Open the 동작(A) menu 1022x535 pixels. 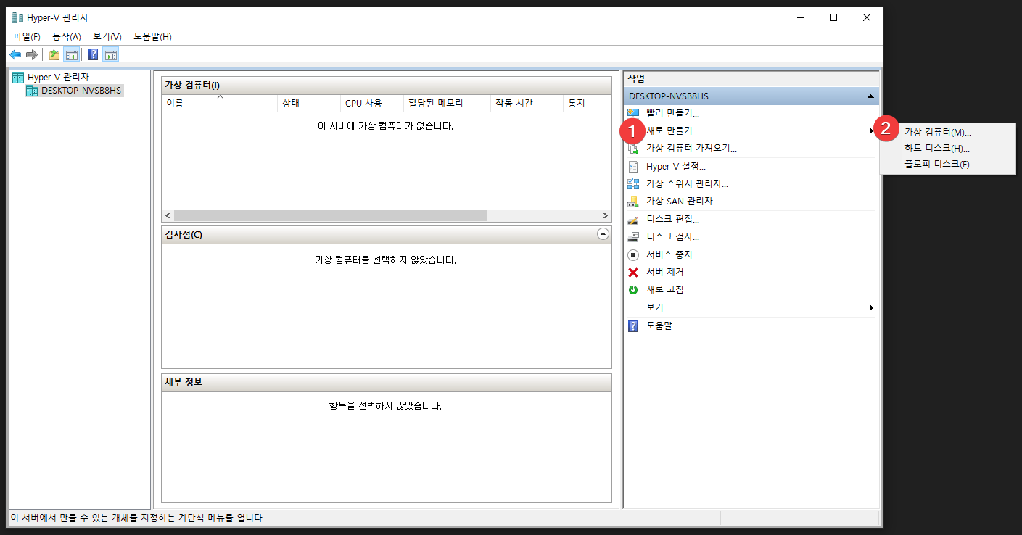pyautogui.click(x=66, y=36)
